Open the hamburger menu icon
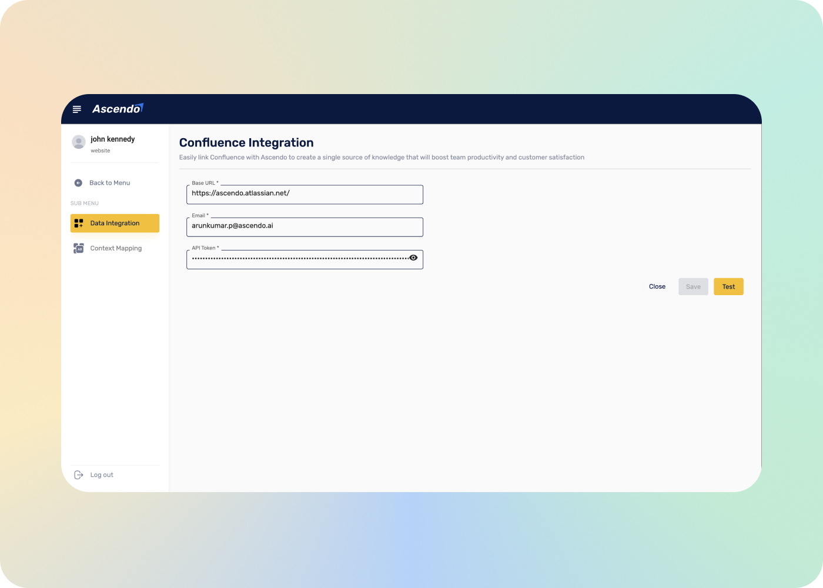Viewport: 823px width, 588px height. click(76, 109)
